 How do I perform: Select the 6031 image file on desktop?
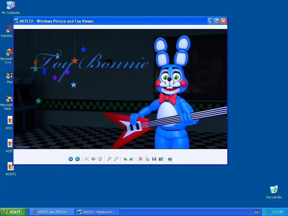(x=9, y=123)
